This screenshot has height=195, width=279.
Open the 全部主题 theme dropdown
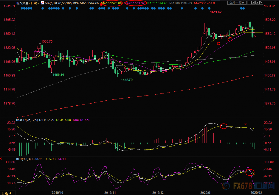point(237,3)
